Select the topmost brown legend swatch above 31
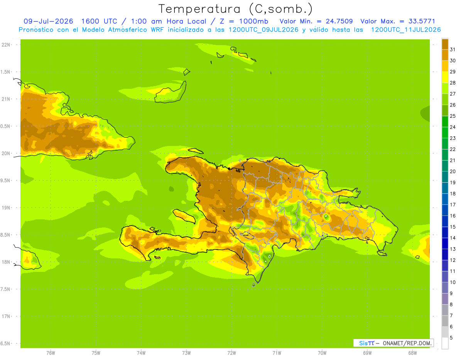This screenshot has width=463, height=358. tap(445, 44)
